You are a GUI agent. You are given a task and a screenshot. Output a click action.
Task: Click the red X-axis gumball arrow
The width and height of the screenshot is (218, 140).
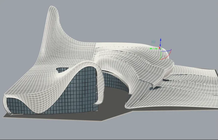point(159,48)
